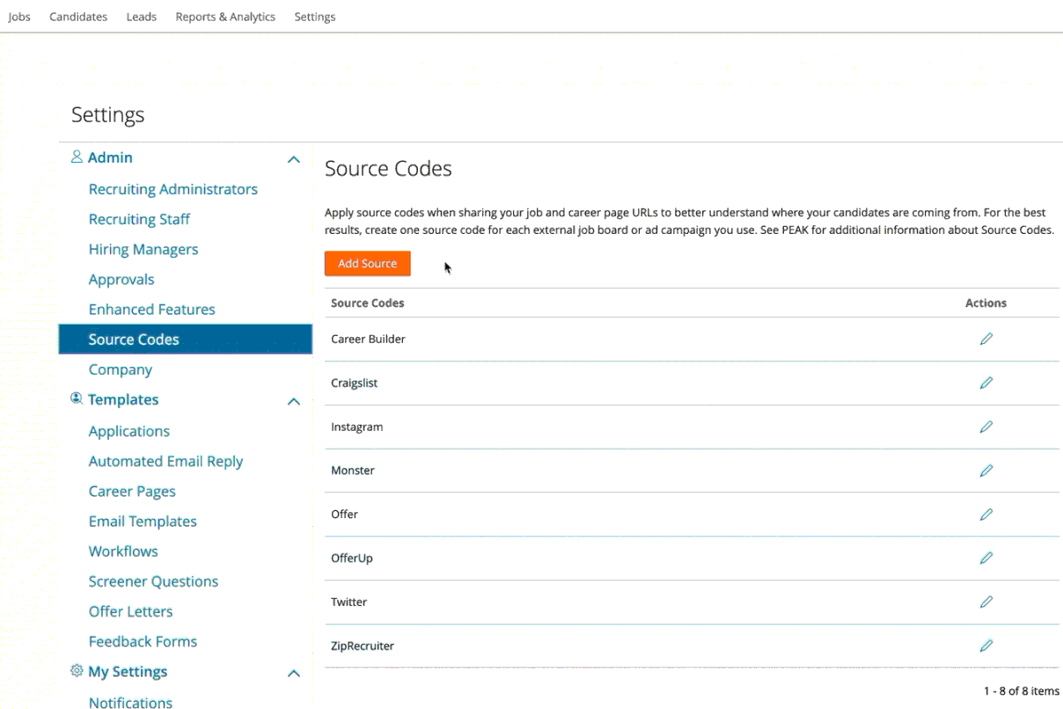Edit the Career Builder source code

pyautogui.click(x=986, y=339)
